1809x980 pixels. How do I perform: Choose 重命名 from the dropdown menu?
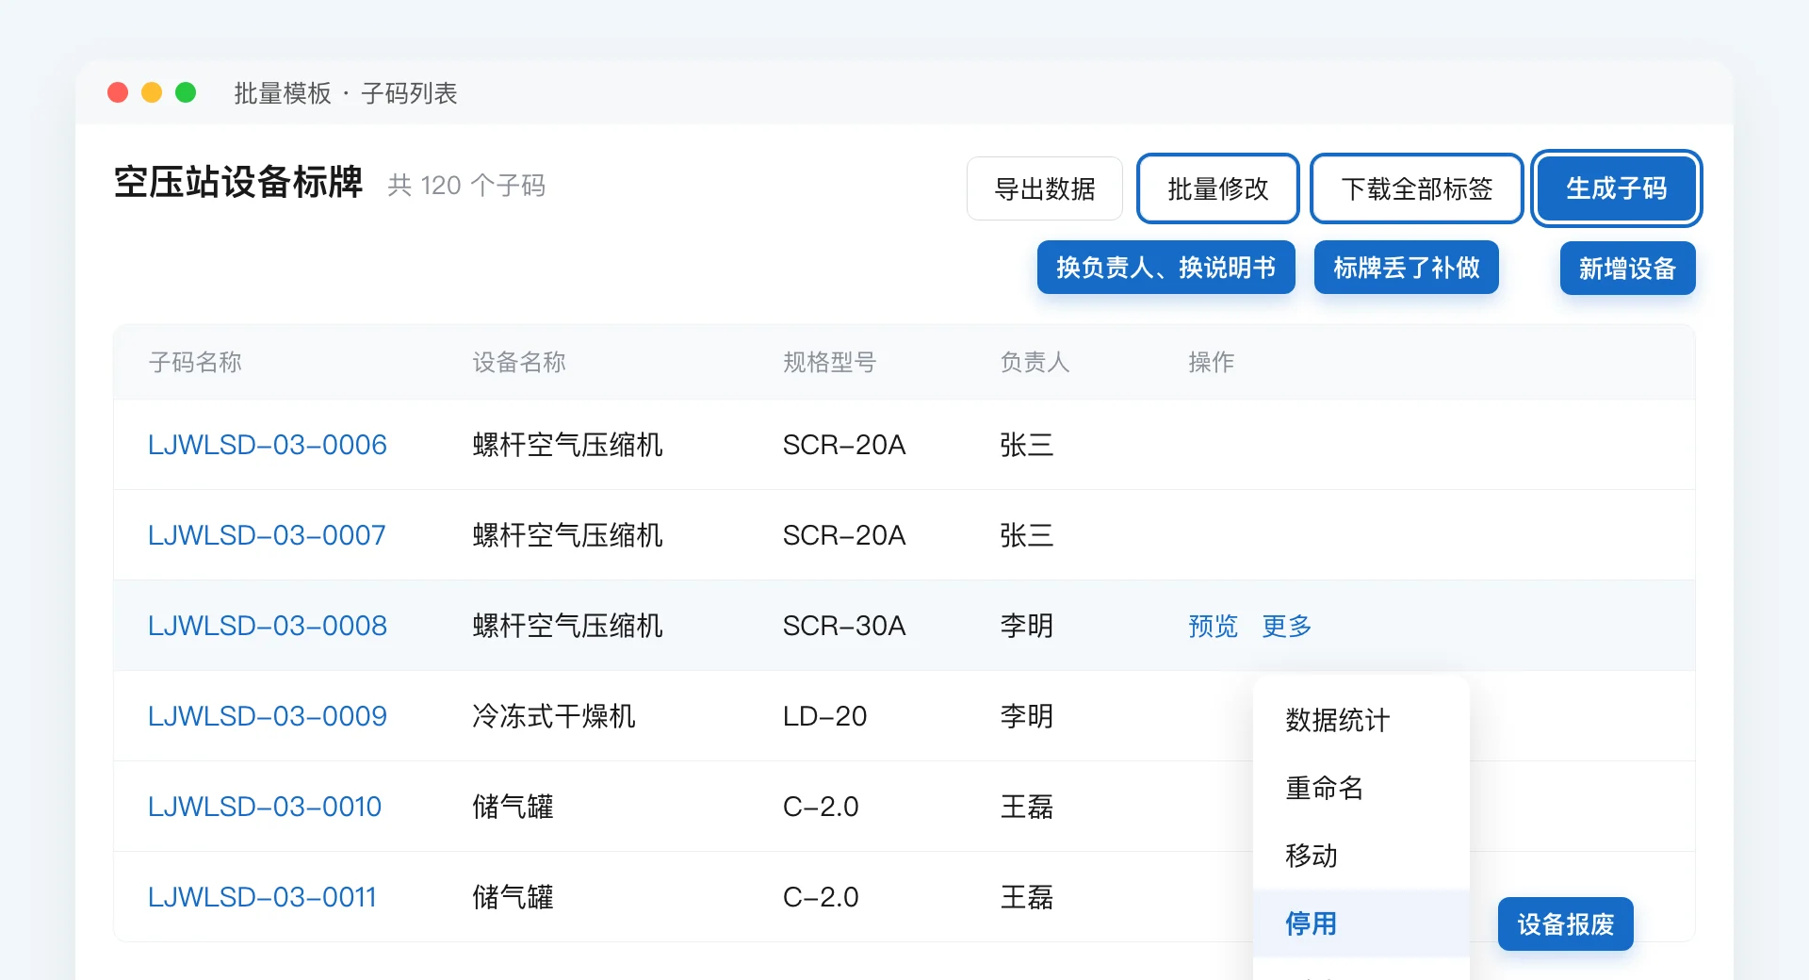(x=1361, y=788)
